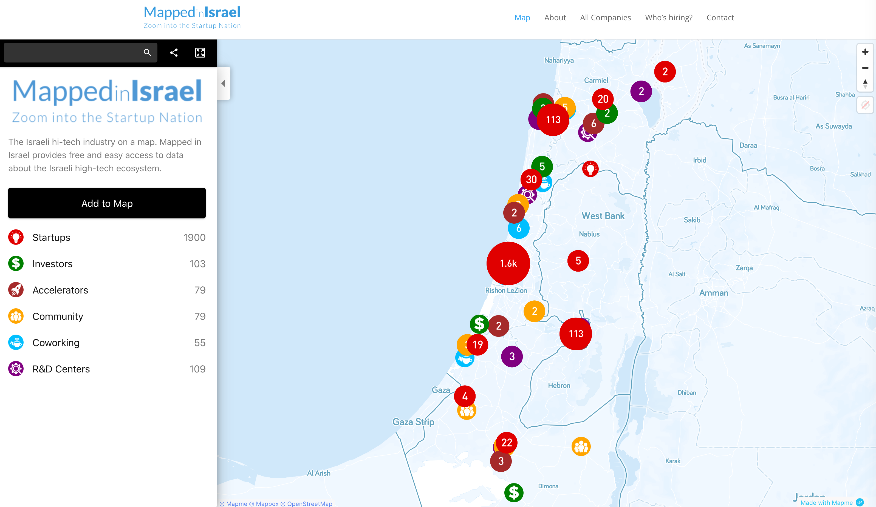Open the About page
The height and width of the screenshot is (507, 876).
[555, 17]
